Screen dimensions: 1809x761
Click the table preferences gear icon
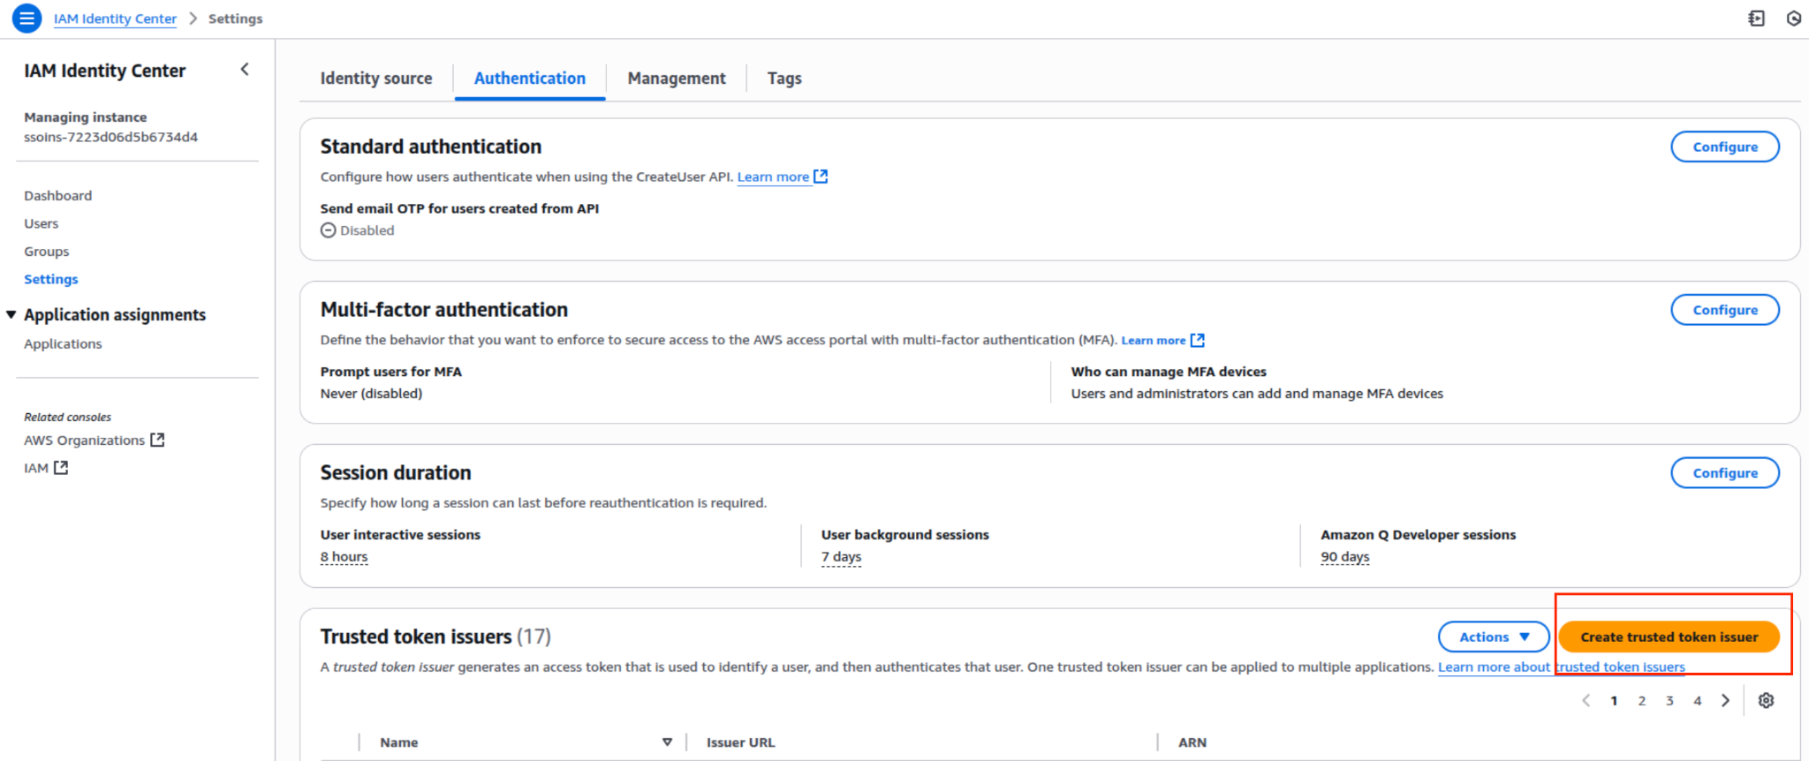pyautogui.click(x=1766, y=700)
